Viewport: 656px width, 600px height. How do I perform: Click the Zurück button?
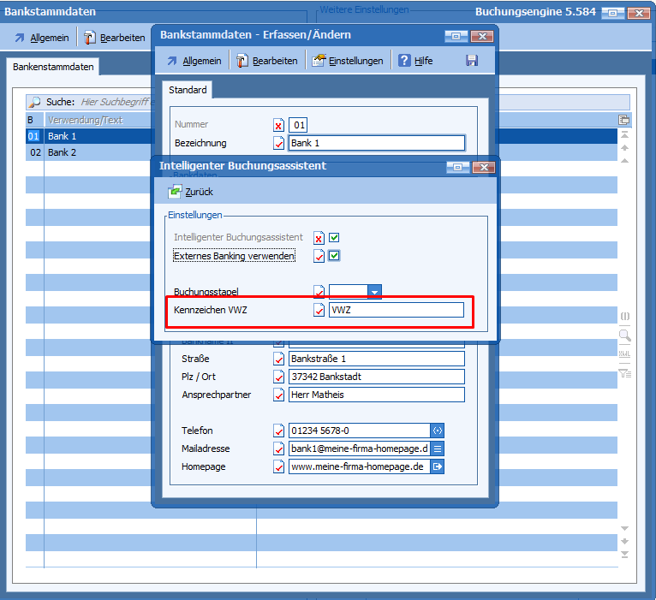(x=191, y=192)
